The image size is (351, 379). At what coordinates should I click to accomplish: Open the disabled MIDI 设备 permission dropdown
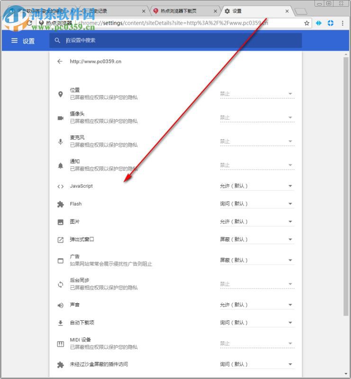click(257, 343)
